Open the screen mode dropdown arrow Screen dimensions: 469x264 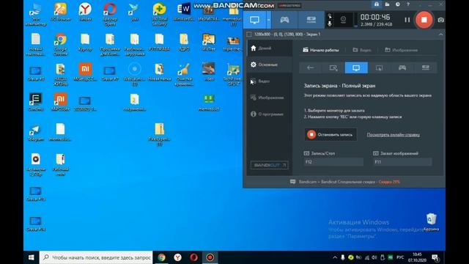pyautogui.click(x=269, y=20)
